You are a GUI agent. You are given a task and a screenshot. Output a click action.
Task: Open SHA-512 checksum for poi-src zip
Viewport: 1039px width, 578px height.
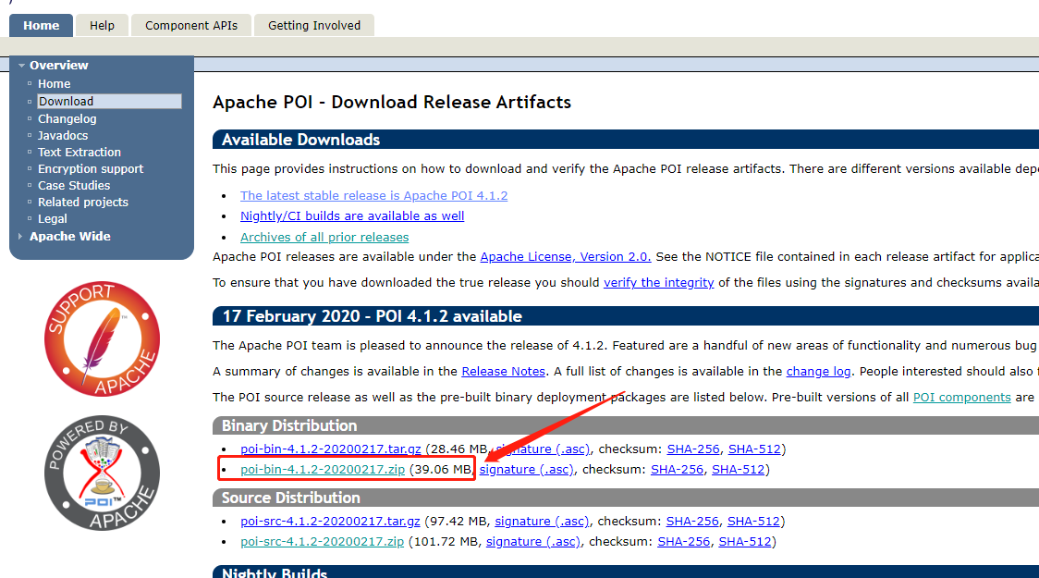[x=745, y=542]
